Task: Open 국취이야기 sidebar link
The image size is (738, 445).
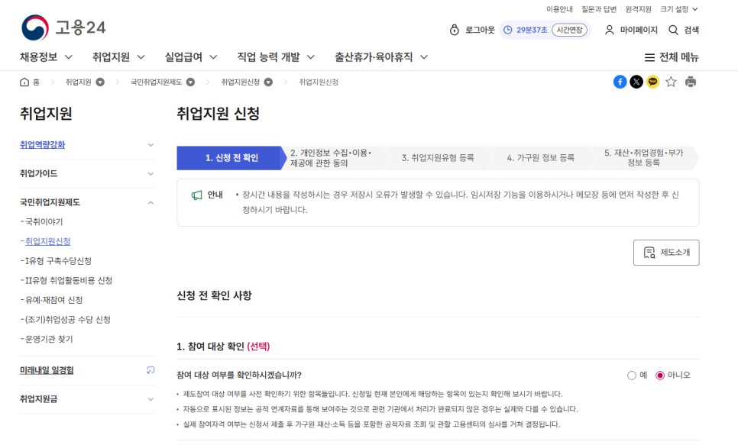Action: point(44,222)
